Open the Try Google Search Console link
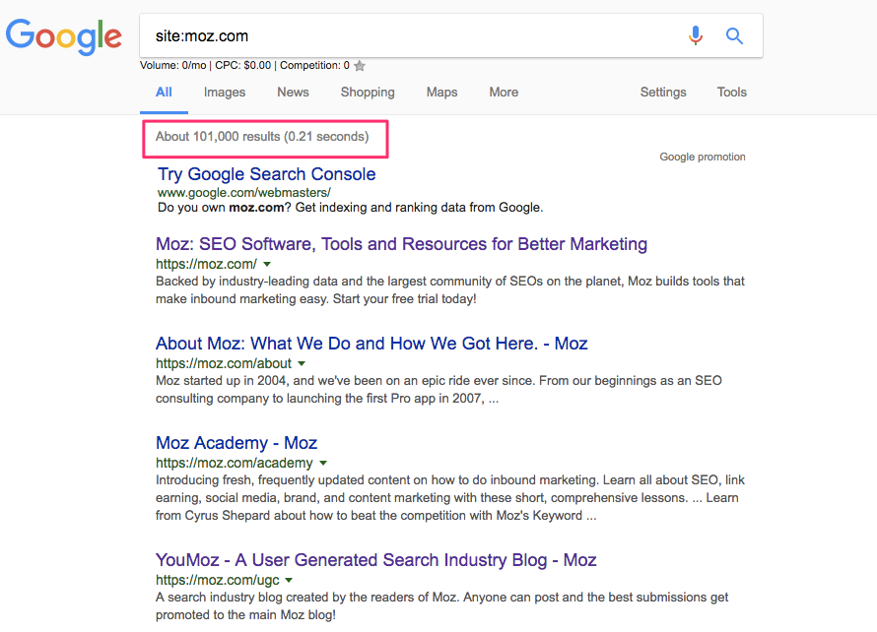 [267, 173]
